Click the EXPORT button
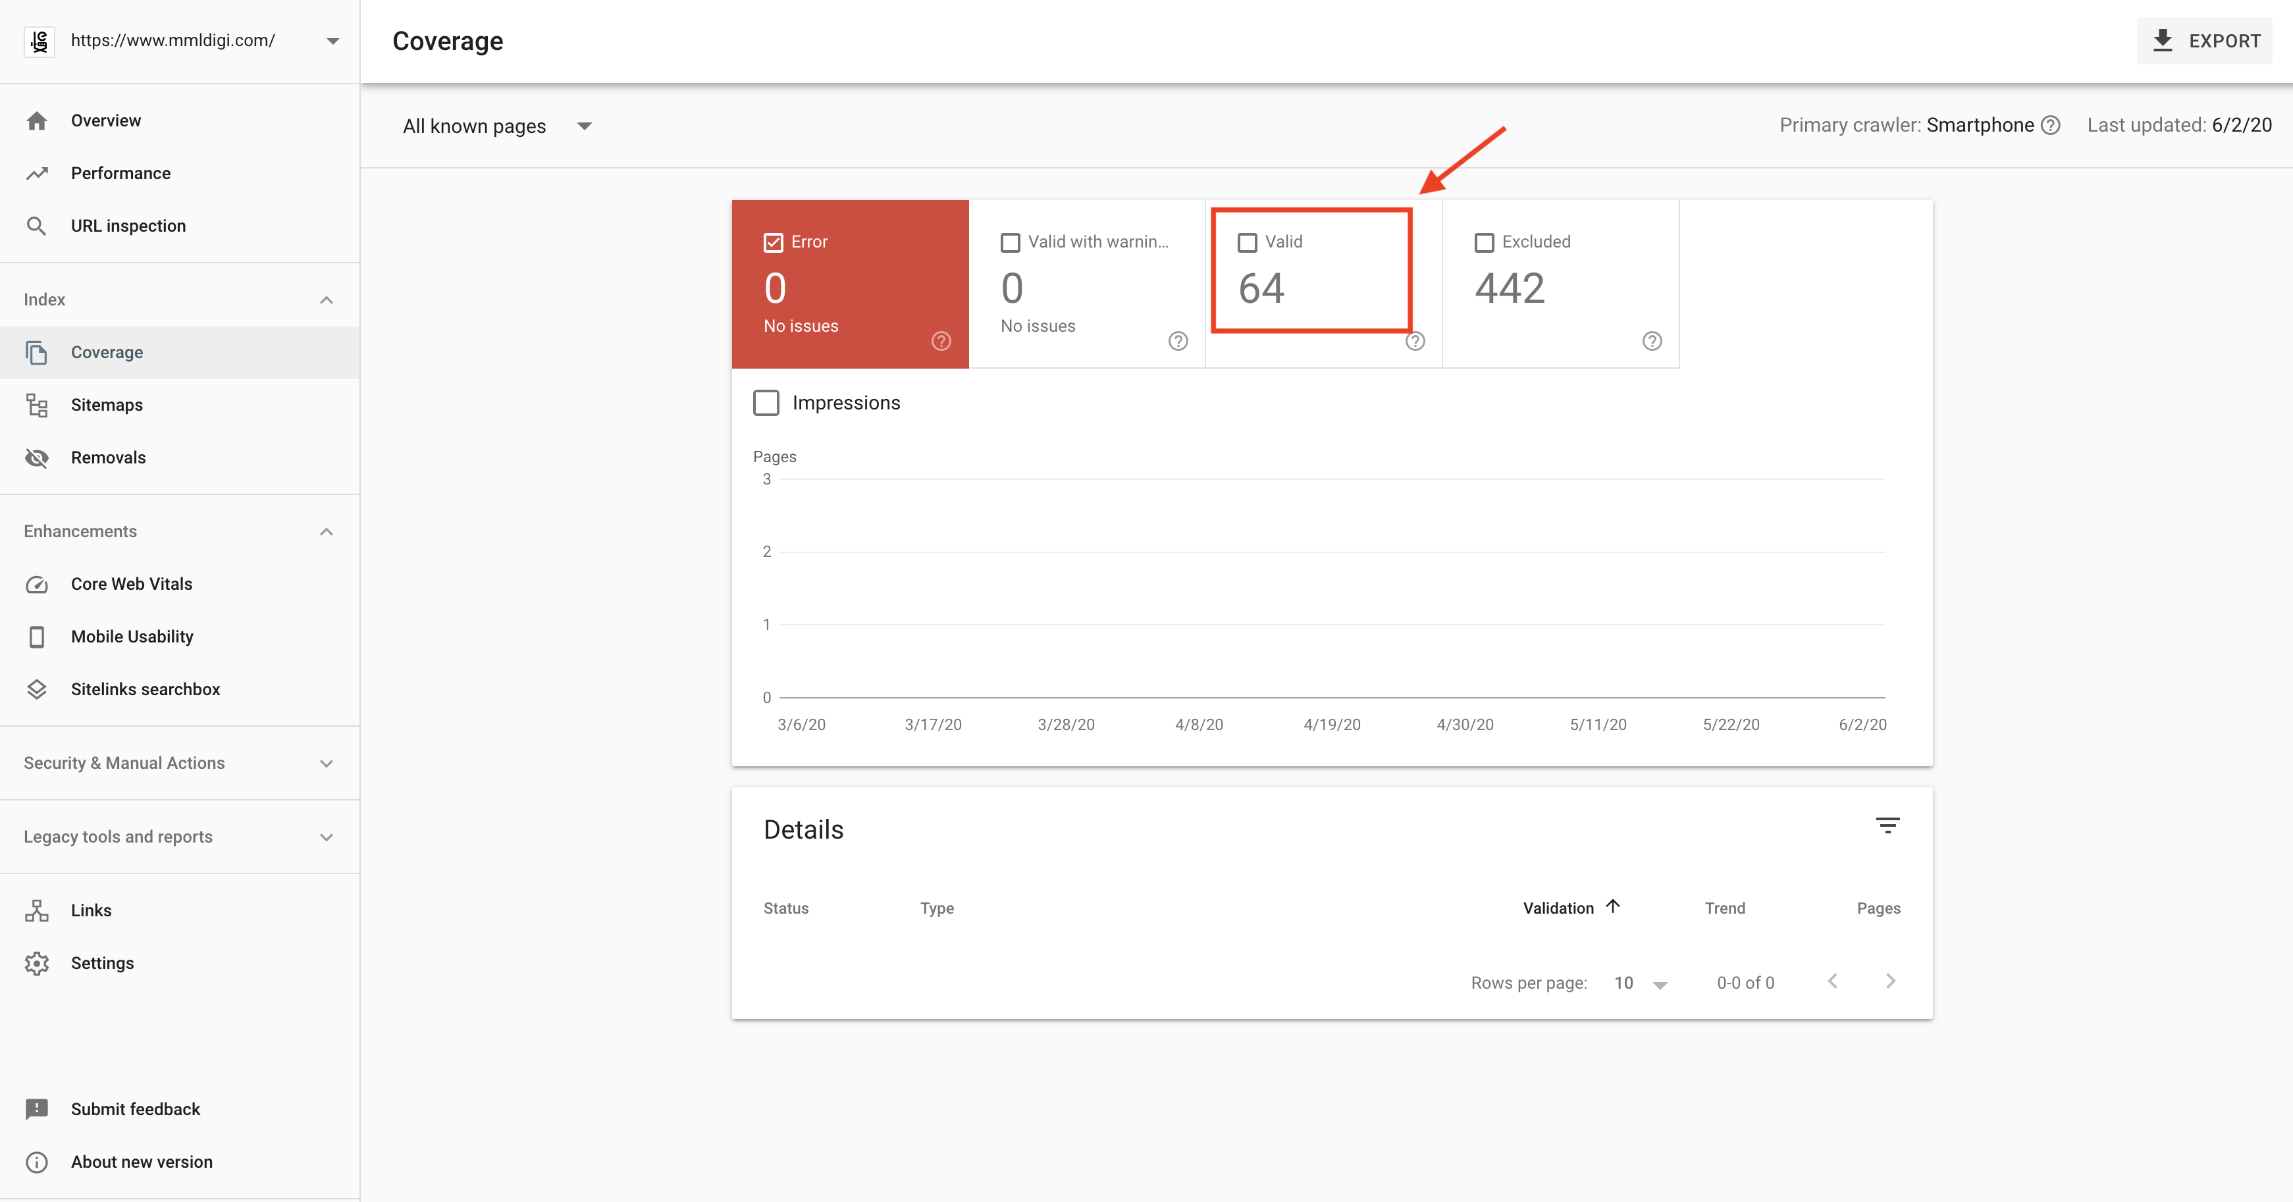 tap(2204, 41)
